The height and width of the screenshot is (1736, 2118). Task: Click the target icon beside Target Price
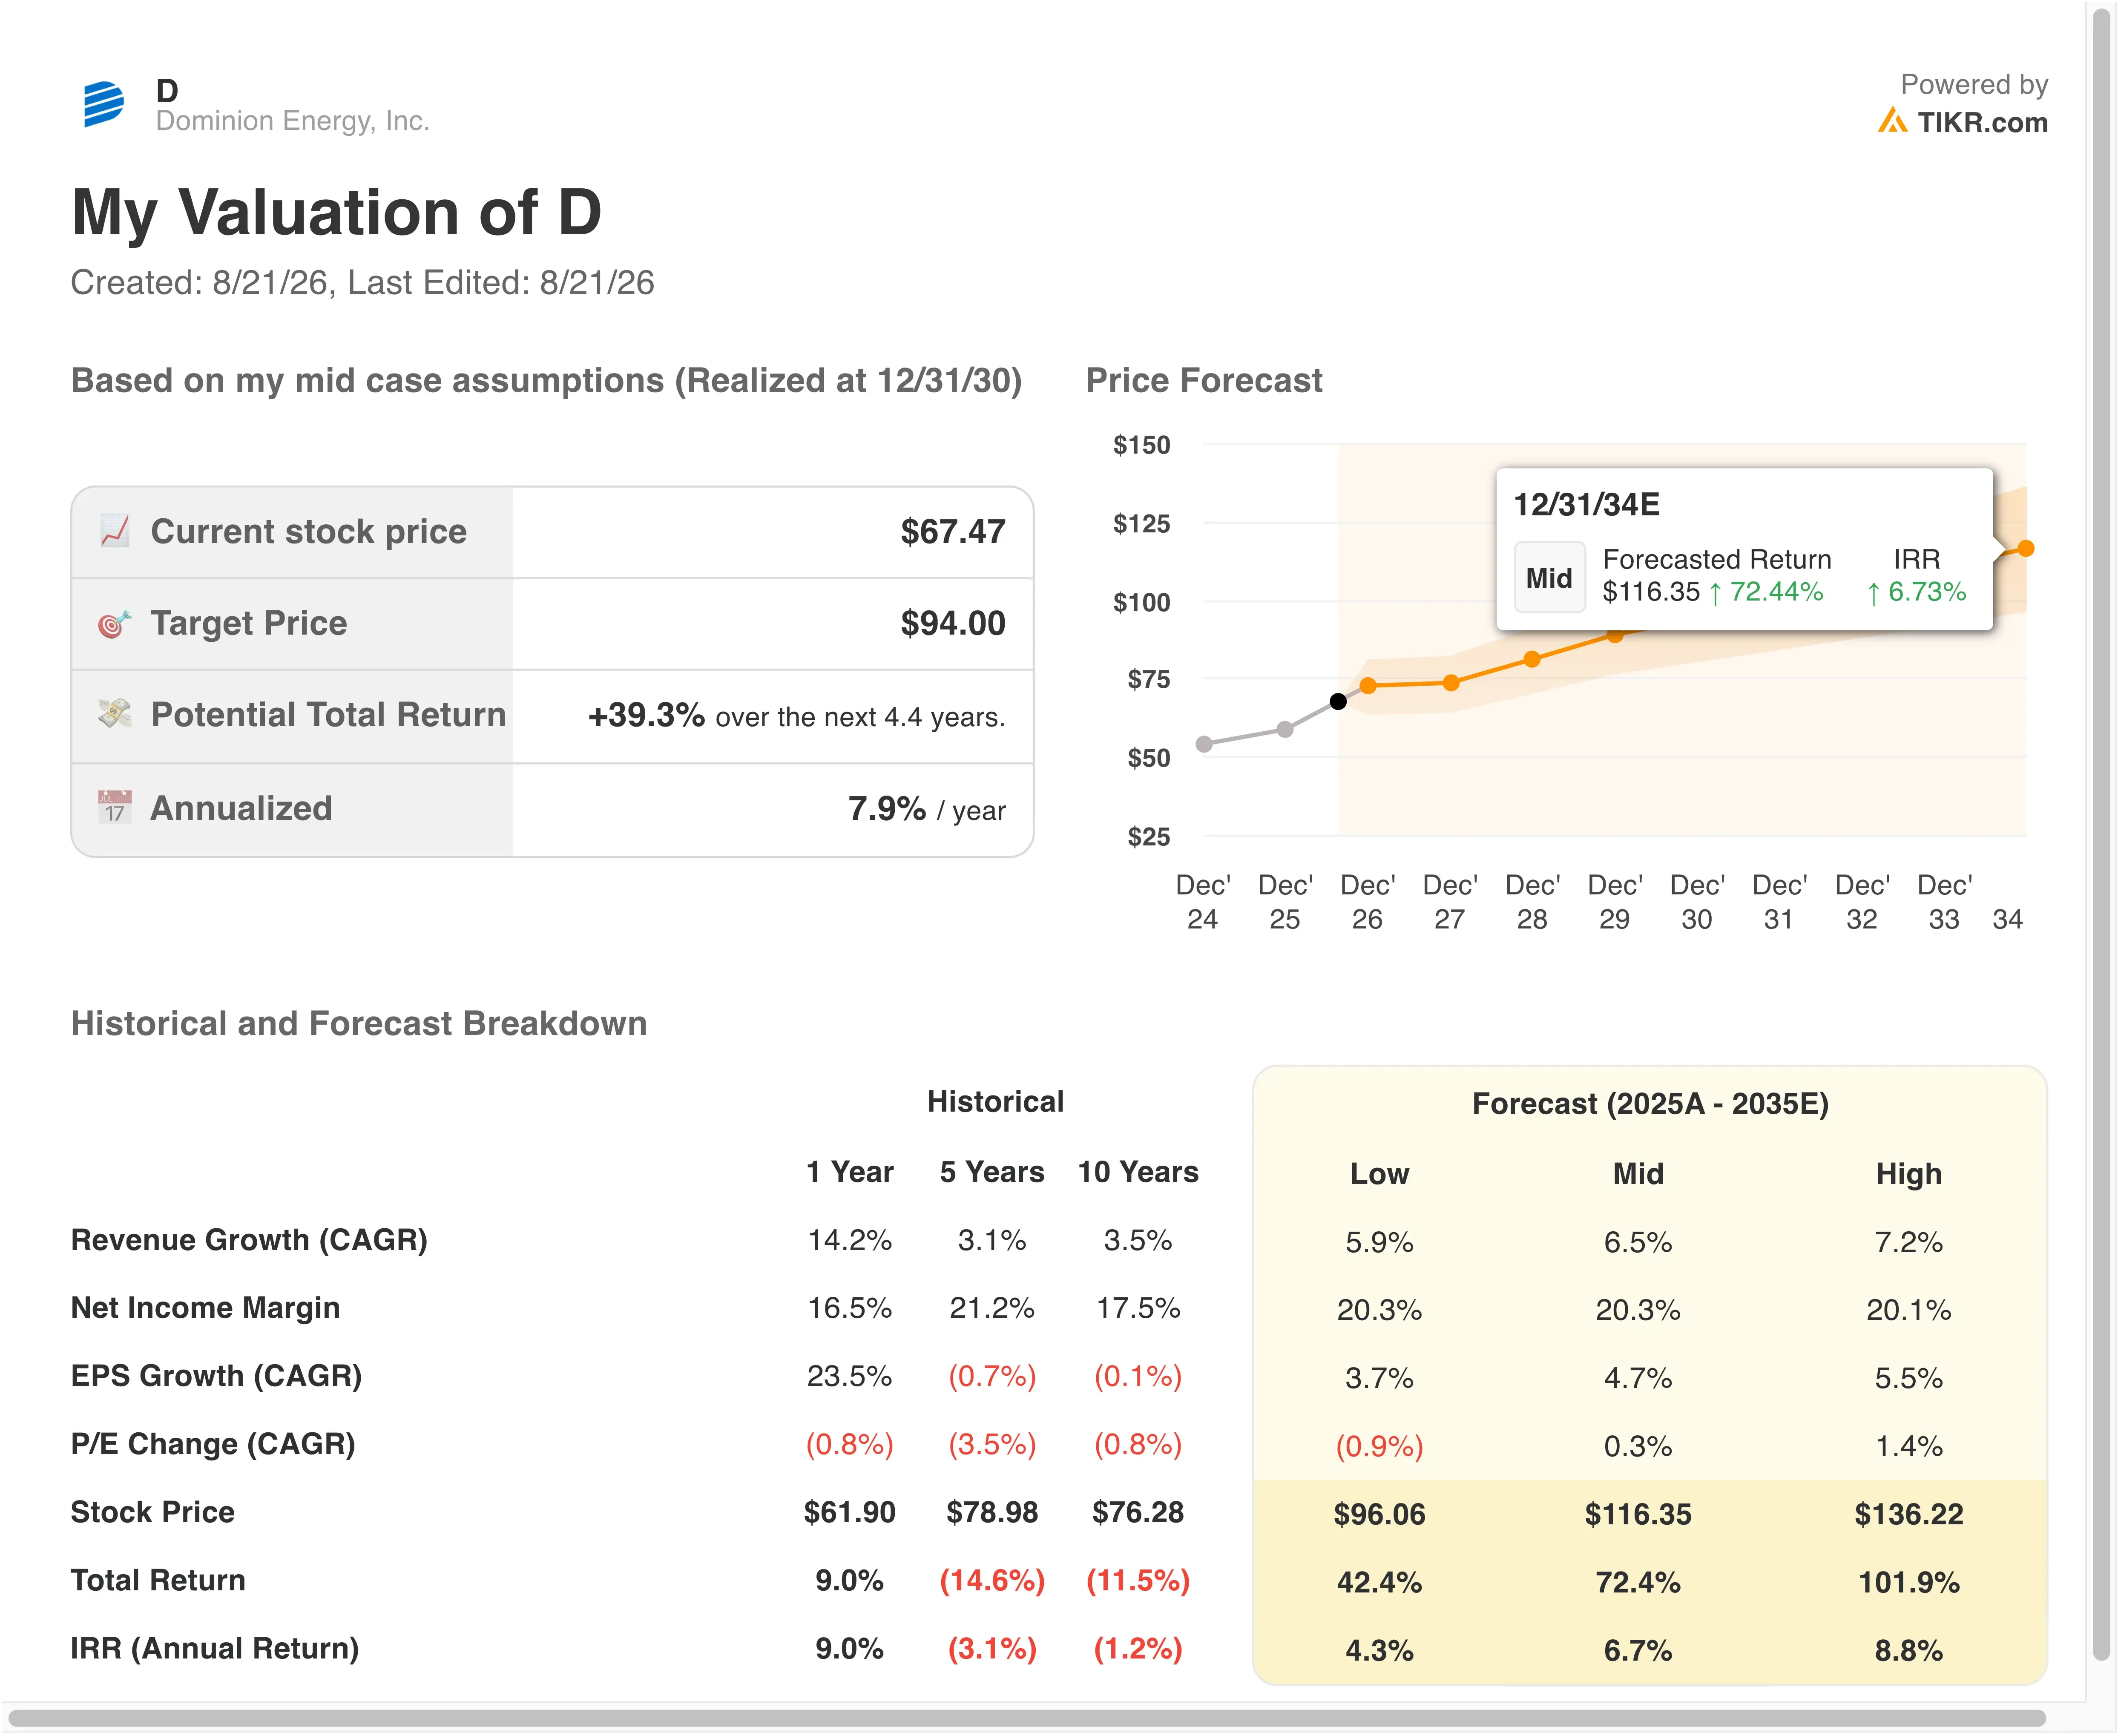pyautogui.click(x=115, y=623)
